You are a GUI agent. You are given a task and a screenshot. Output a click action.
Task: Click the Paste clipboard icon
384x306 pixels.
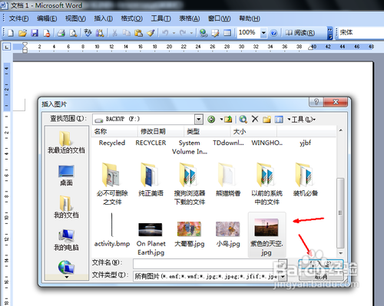(138, 33)
